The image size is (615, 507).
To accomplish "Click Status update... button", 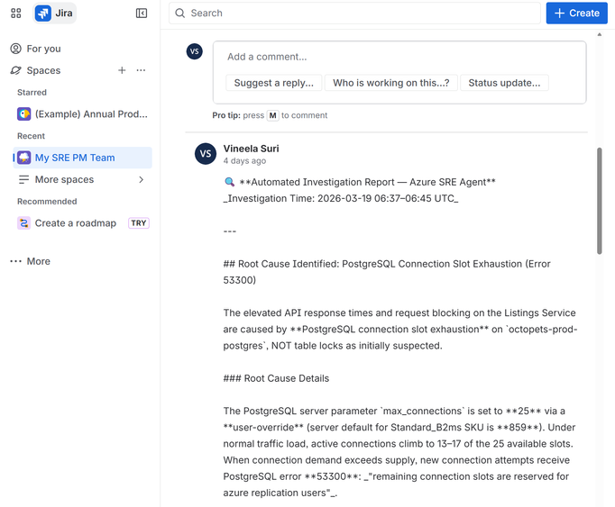I will pyautogui.click(x=504, y=83).
